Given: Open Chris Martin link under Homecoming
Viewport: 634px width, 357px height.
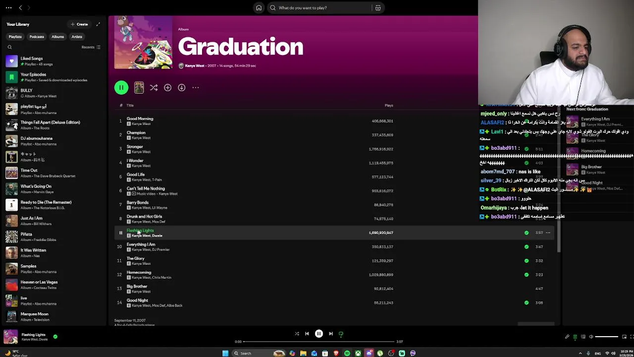Looking at the screenshot, I should tap(161, 278).
